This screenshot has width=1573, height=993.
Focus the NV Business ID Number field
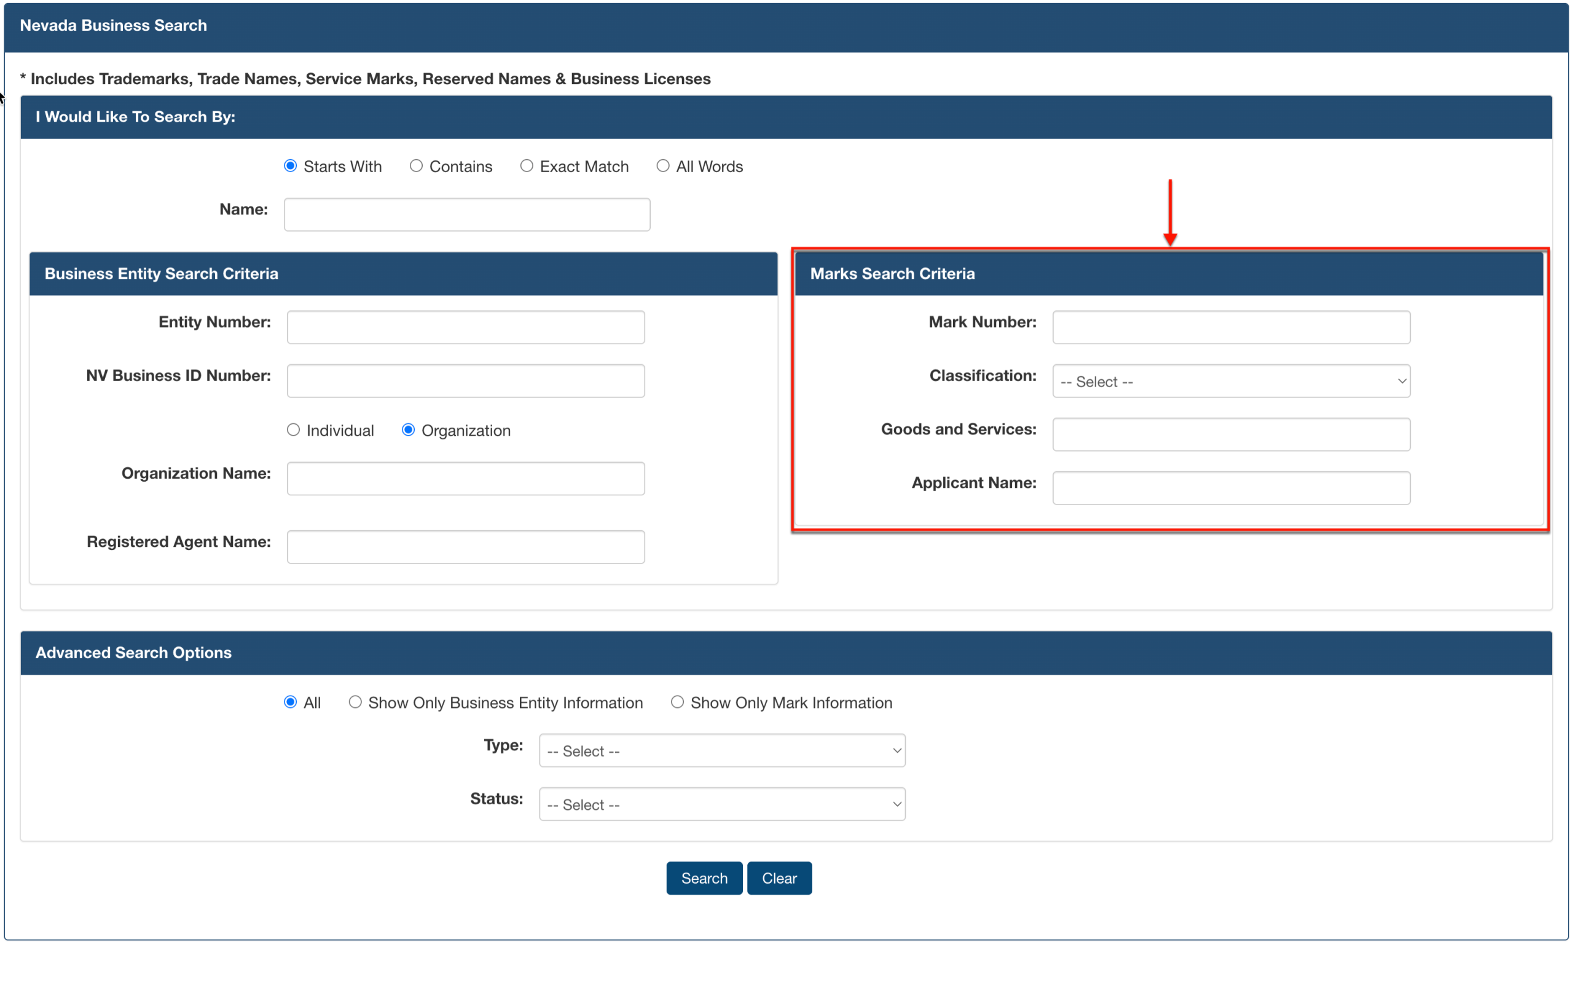(x=466, y=381)
